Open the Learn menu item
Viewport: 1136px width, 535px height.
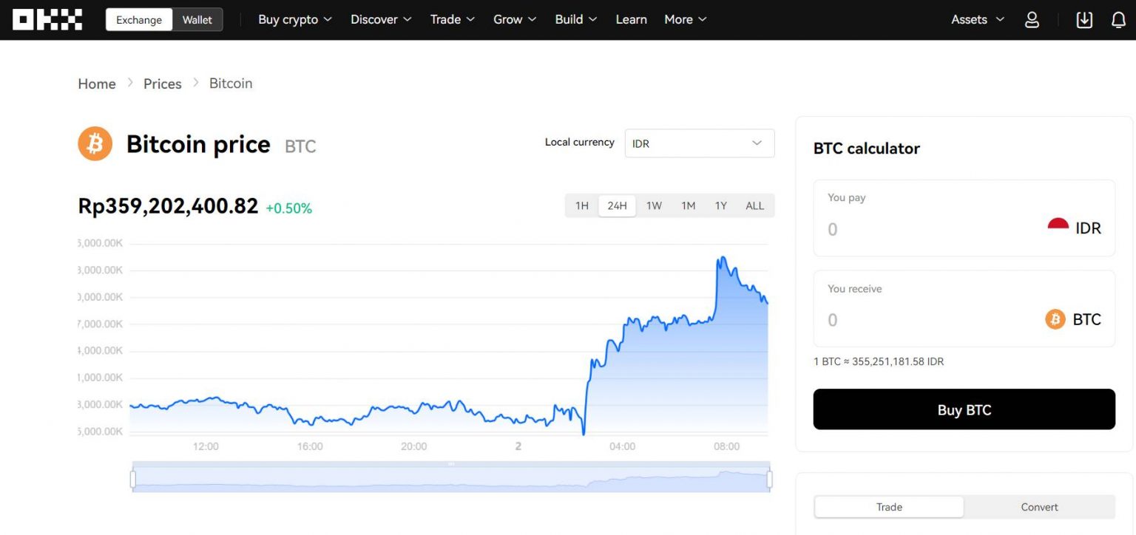pyautogui.click(x=631, y=20)
